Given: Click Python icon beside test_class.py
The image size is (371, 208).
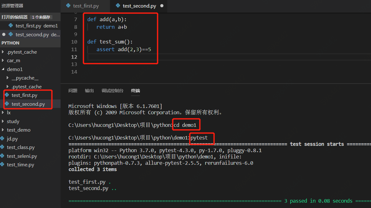Looking at the screenshot, I should (3, 147).
